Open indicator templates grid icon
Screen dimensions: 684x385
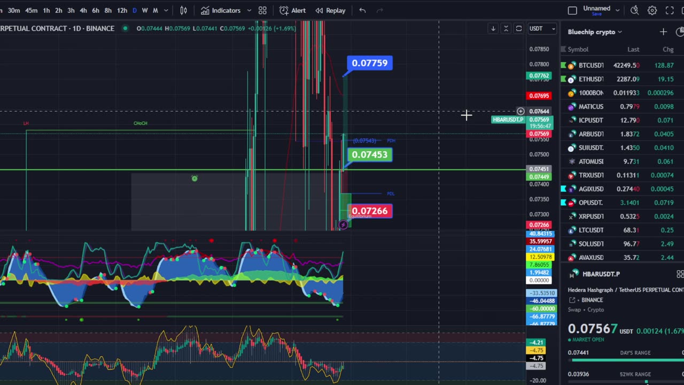[x=262, y=10]
